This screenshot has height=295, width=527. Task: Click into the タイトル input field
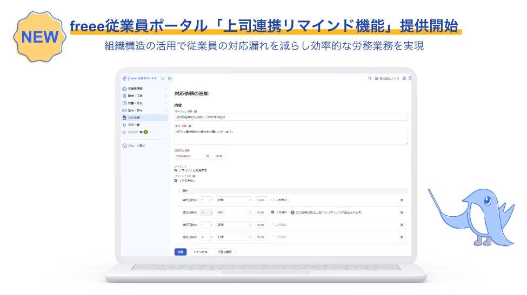tap(291, 118)
